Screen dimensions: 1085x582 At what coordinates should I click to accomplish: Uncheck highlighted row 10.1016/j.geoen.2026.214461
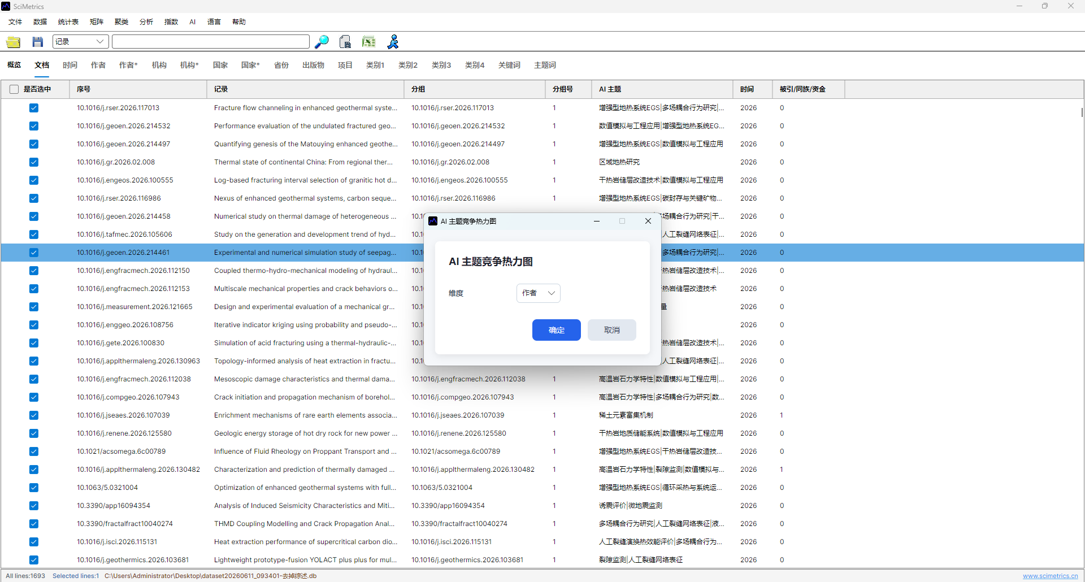(34, 253)
